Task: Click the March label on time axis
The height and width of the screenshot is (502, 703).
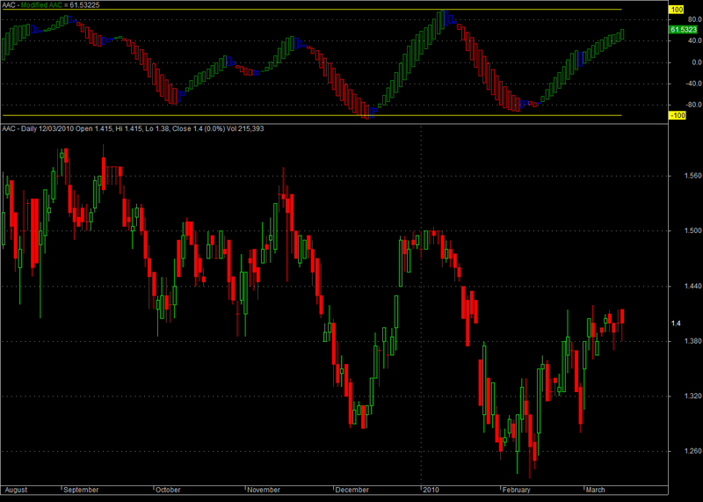Action: pyautogui.click(x=596, y=490)
